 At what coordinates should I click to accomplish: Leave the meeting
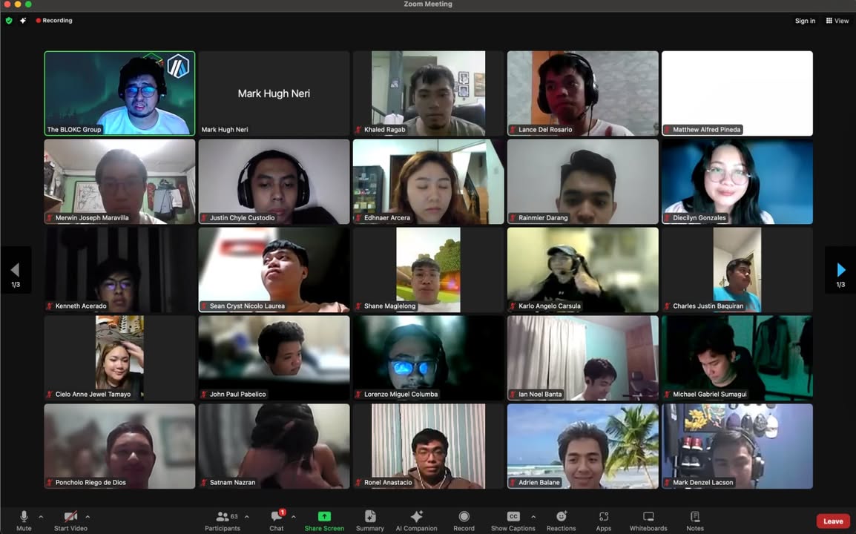point(833,521)
